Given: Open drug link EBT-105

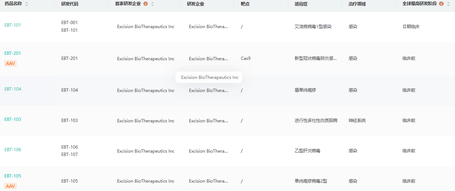Looking at the screenshot, I should 13,176.
